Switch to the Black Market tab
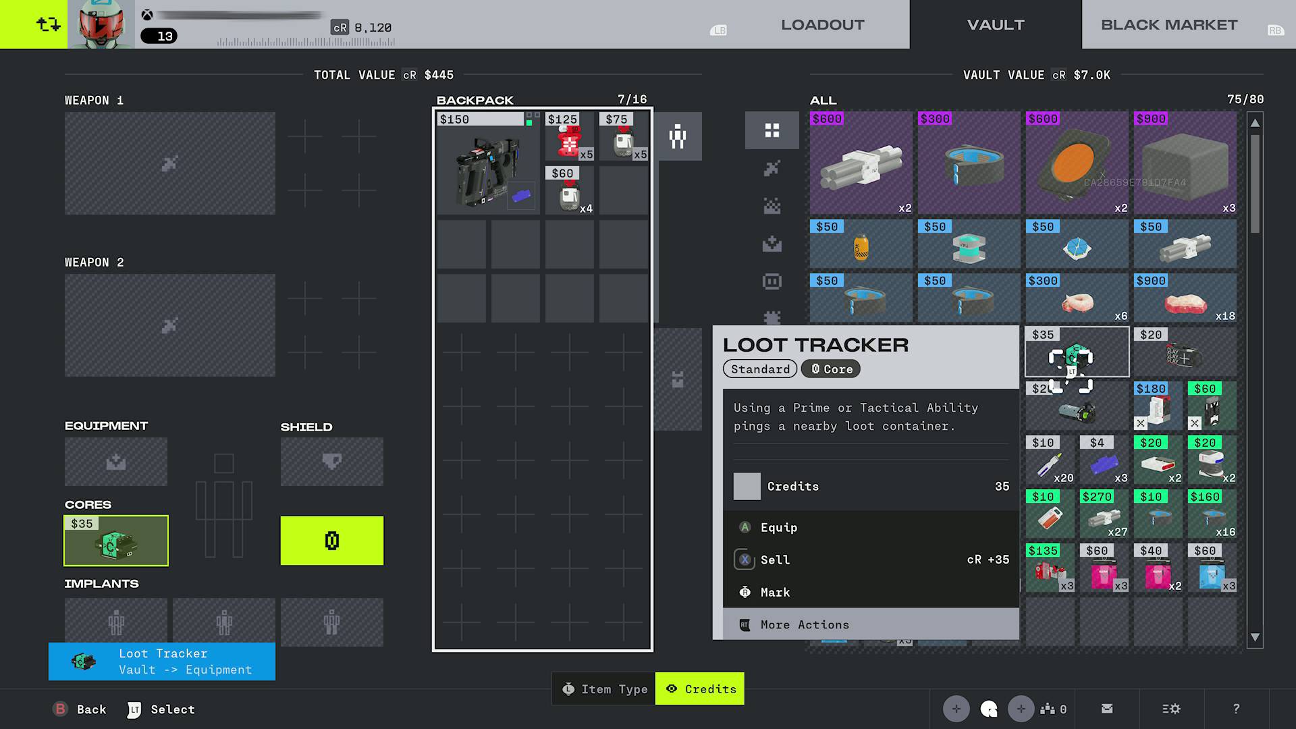Screen dimensions: 1296x729 [x=1168, y=24]
